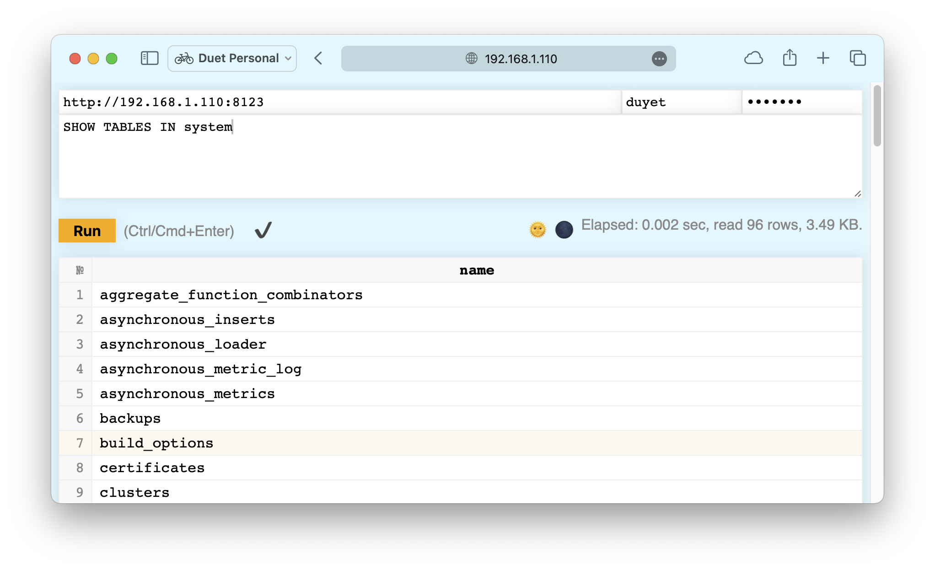Click the page vertical scrollbar
The height and width of the screenshot is (571, 935).
point(876,116)
